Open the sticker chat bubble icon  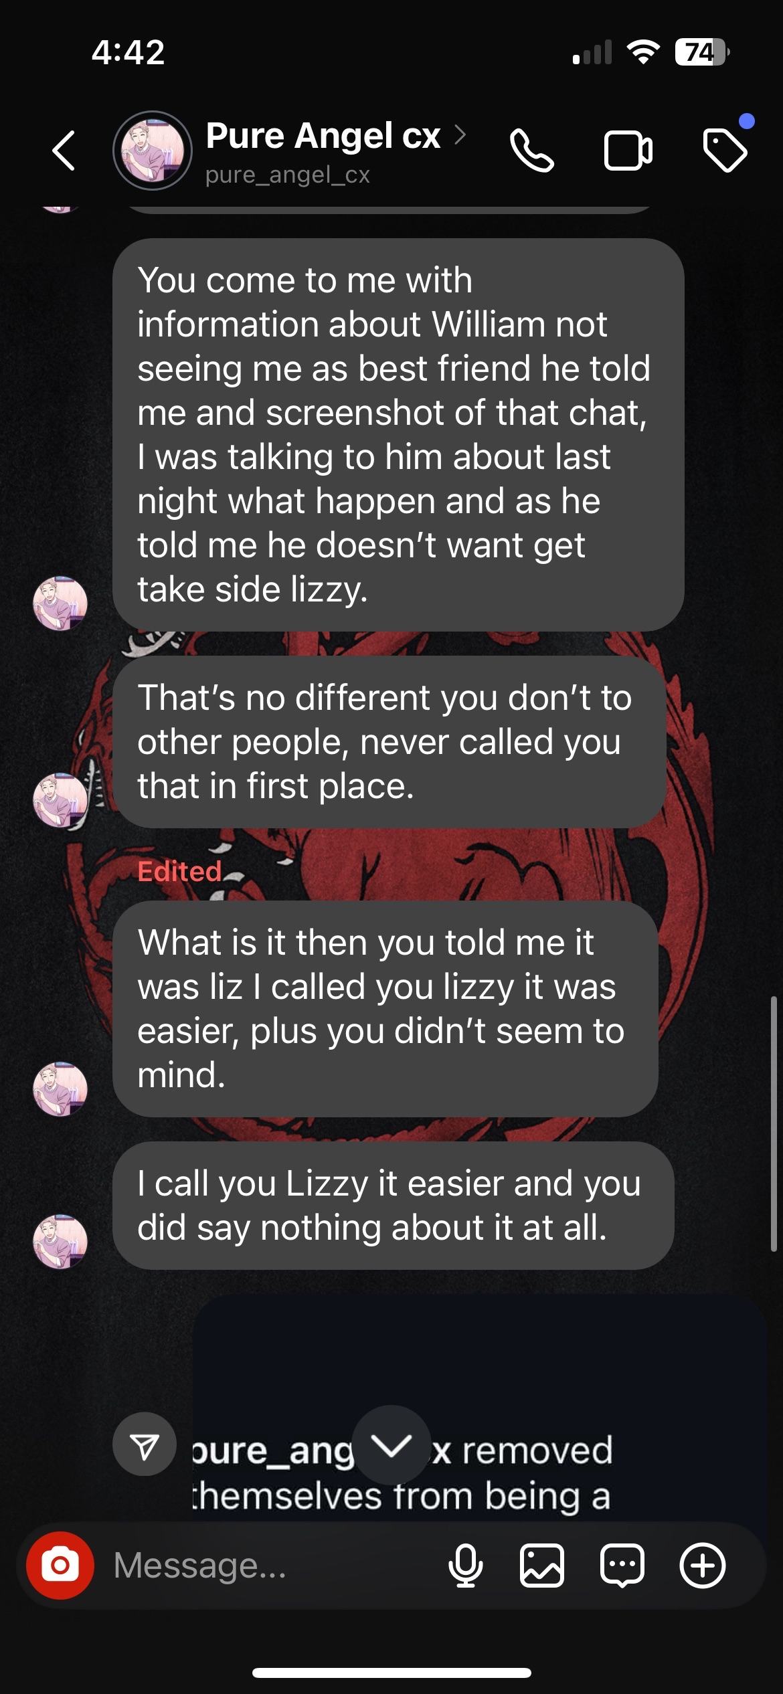coord(622,1566)
